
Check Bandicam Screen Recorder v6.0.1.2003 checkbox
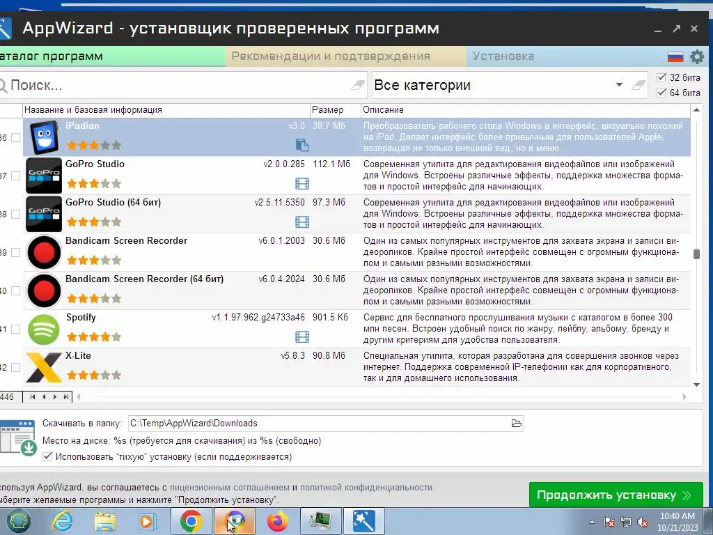(15, 252)
